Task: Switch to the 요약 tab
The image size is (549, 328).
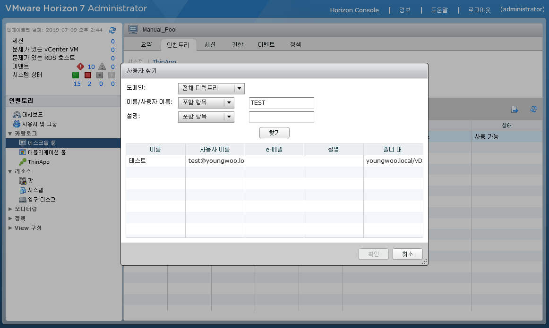Action: [147, 44]
